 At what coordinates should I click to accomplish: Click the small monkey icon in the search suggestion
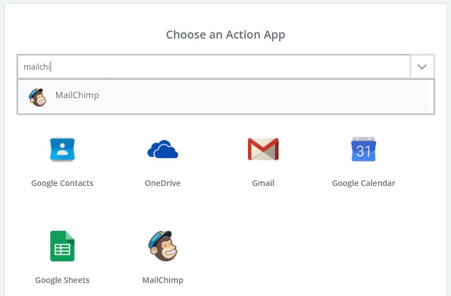click(37, 97)
